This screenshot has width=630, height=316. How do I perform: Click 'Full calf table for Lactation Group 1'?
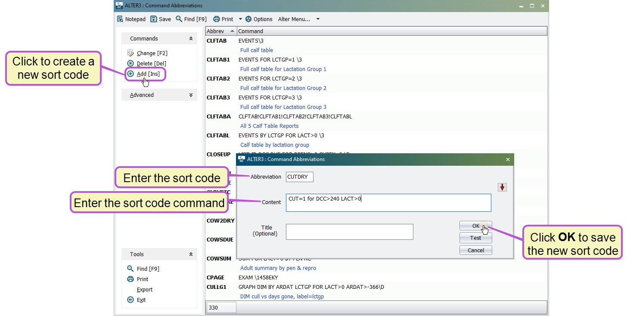283,69
